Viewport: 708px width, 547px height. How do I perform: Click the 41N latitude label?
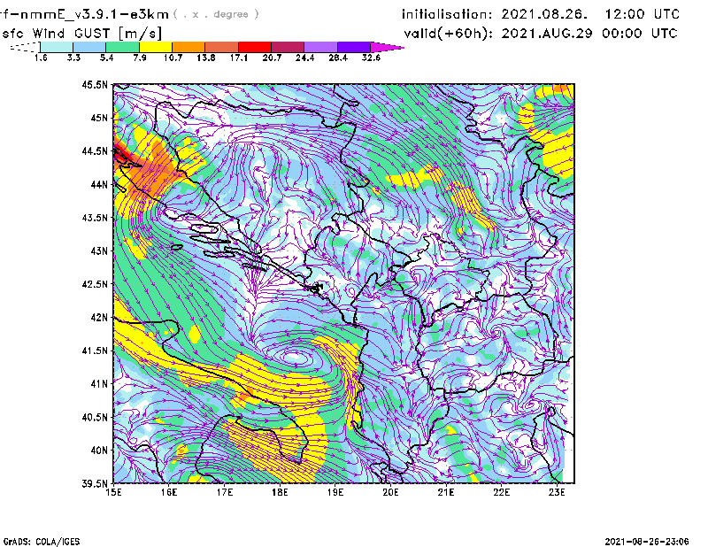coord(99,384)
